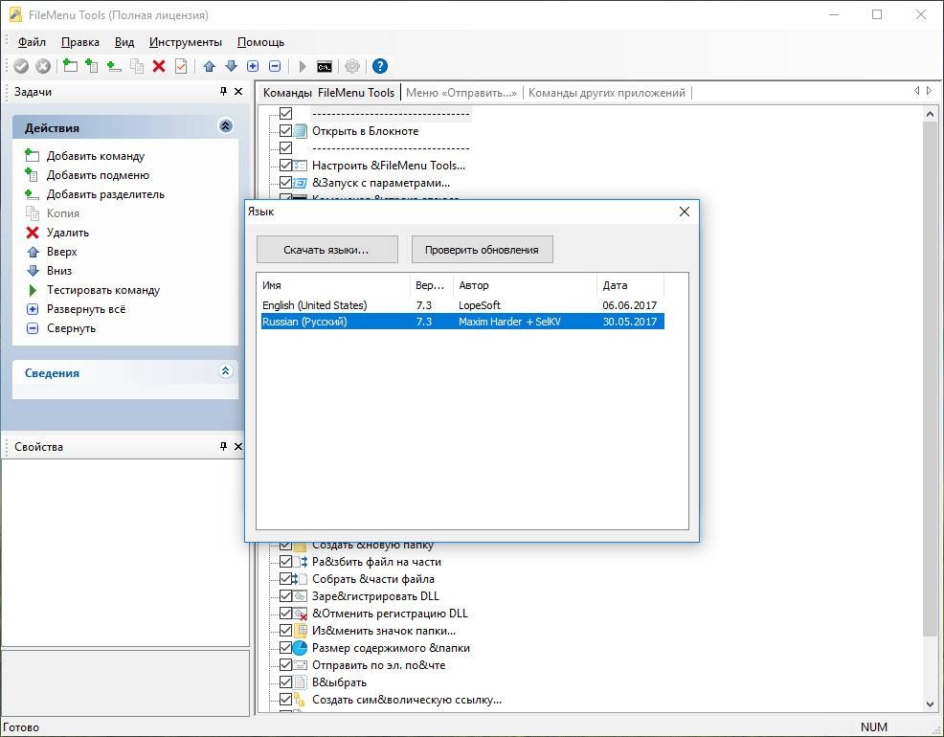Screen dimensions: 944x737
Task: Click the Скачать языки... button
Action: [x=326, y=250]
